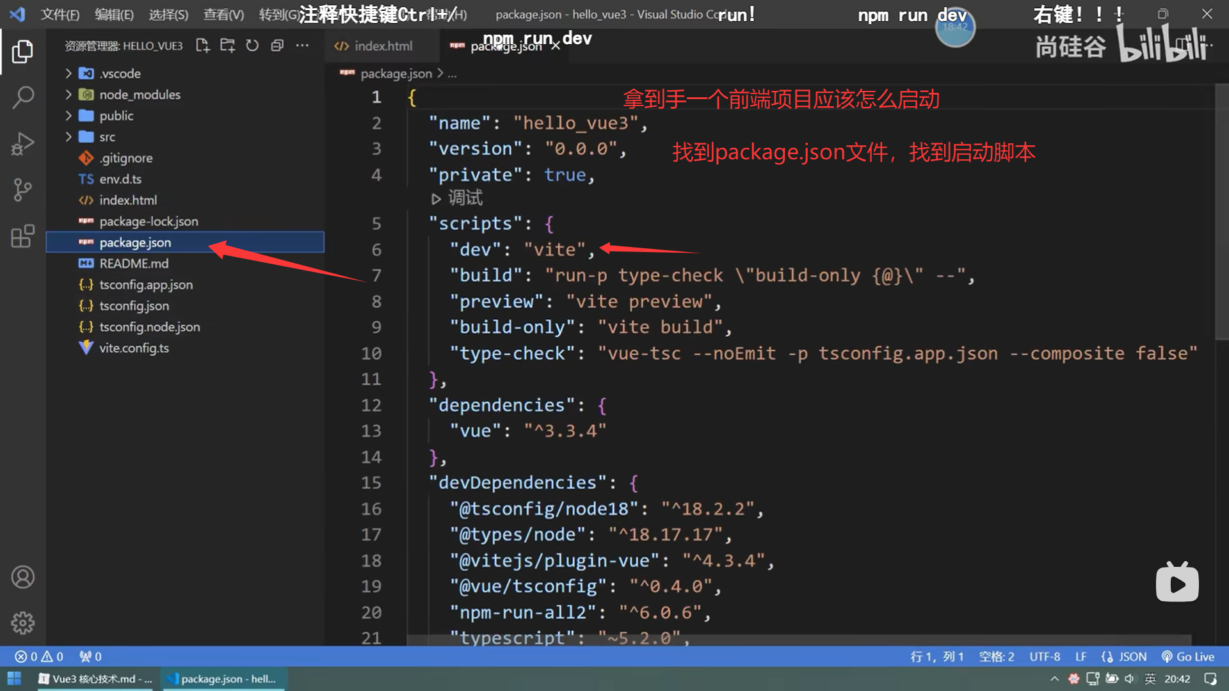Click New Folder icon in explorer header

pos(227,45)
